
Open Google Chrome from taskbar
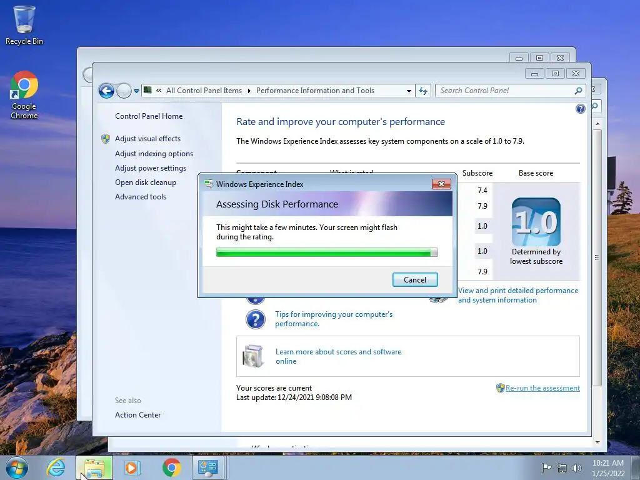(172, 467)
